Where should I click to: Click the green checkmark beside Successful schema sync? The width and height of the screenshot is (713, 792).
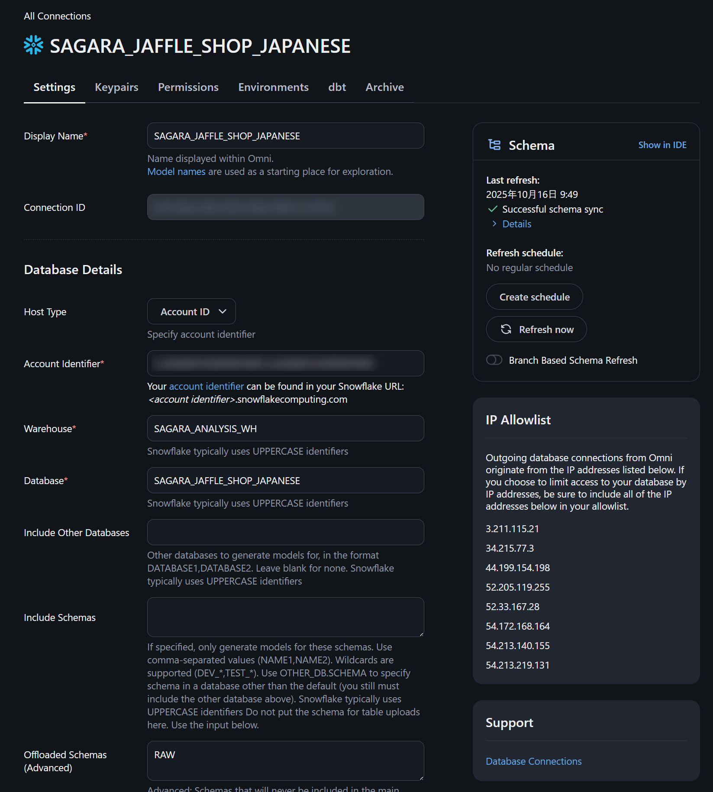(493, 209)
